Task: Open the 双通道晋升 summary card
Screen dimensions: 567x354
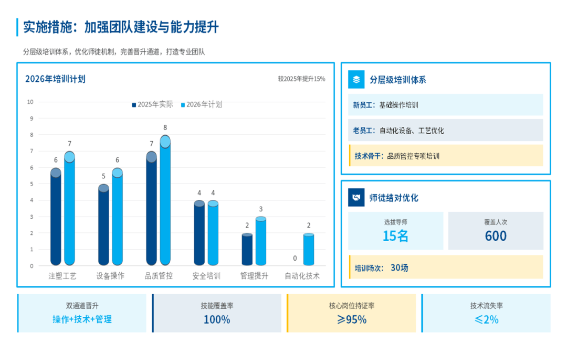Action: tap(82, 313)
